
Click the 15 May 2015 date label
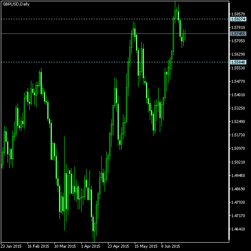146,246
